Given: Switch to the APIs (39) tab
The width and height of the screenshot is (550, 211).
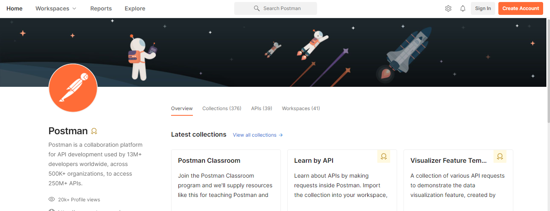Looking at the screenshot, I should 261,109.
